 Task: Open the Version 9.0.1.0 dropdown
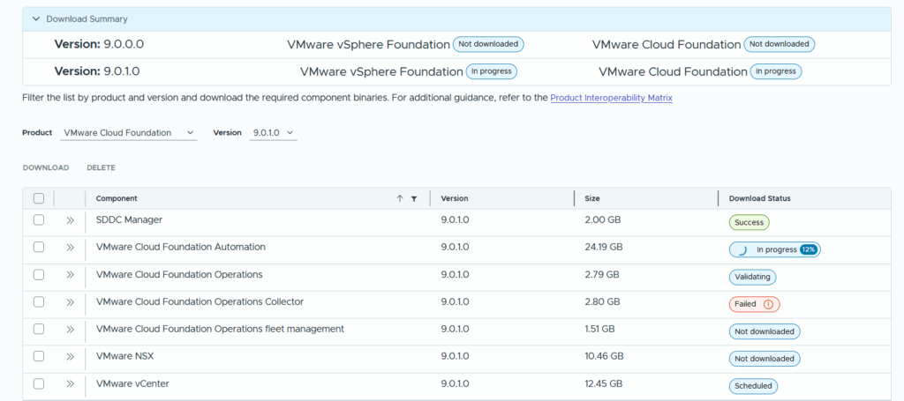click(274, 132)
